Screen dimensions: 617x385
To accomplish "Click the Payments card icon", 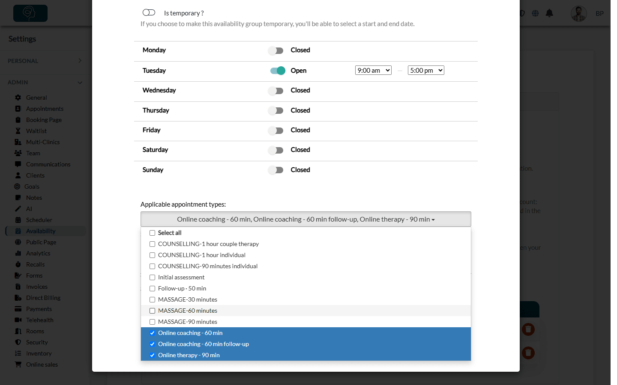I will point(18,309).
